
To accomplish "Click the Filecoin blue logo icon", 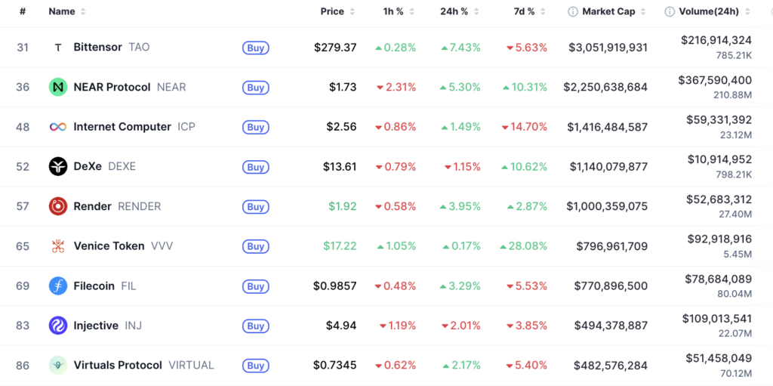I will click(58, 286).
